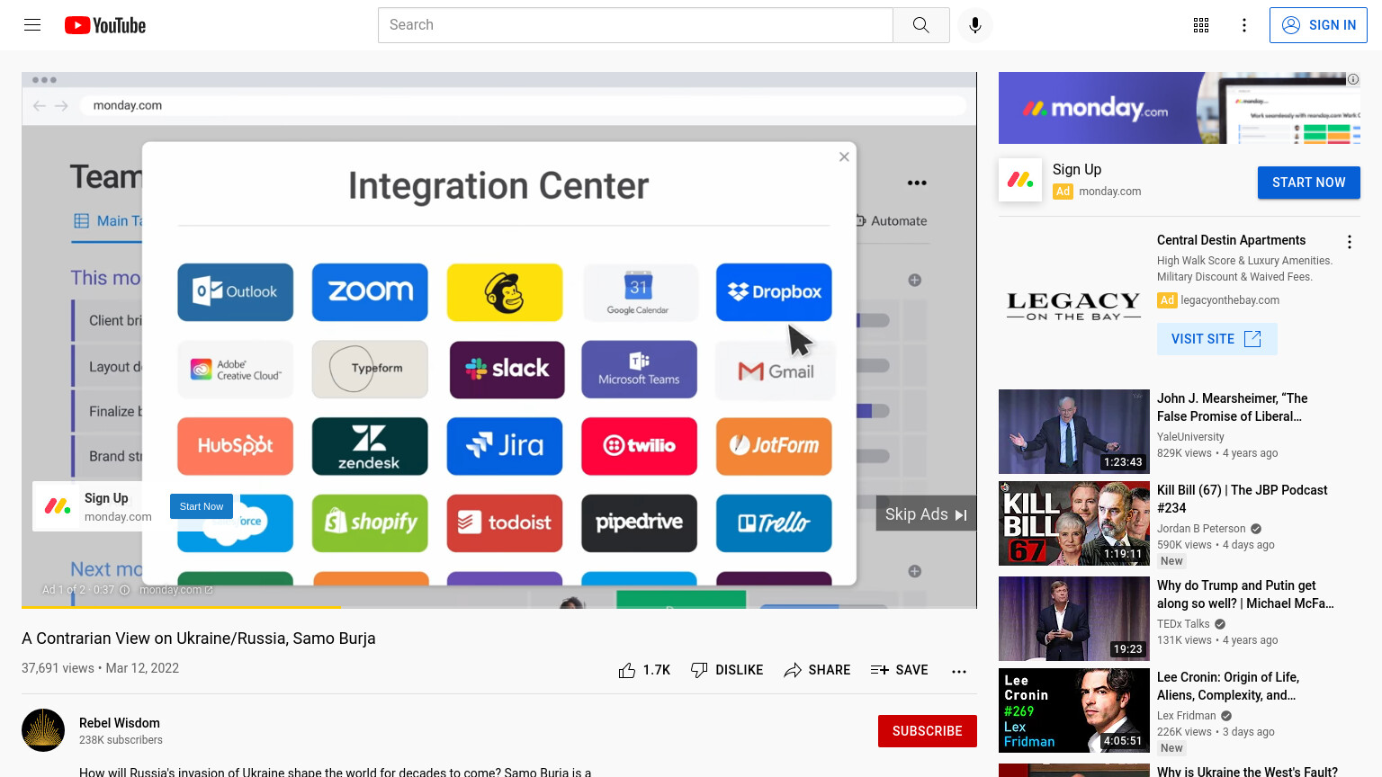The height and width of the screenshot is (777, 1382).
Task: Focus the Search input field
Action: [x=635, y=25]
